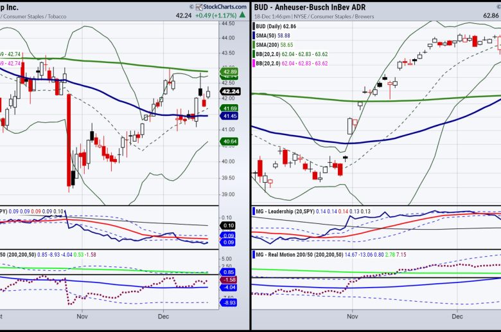This screenshot has height=332, width=501.
Task: Click the 39.50 y-axis label
Action: pos(228,178)
